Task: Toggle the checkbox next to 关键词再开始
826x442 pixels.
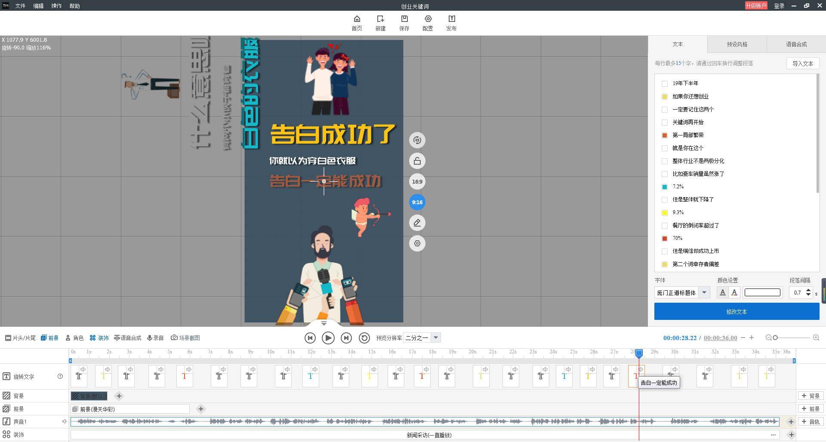Action: [x=665, y=122]
